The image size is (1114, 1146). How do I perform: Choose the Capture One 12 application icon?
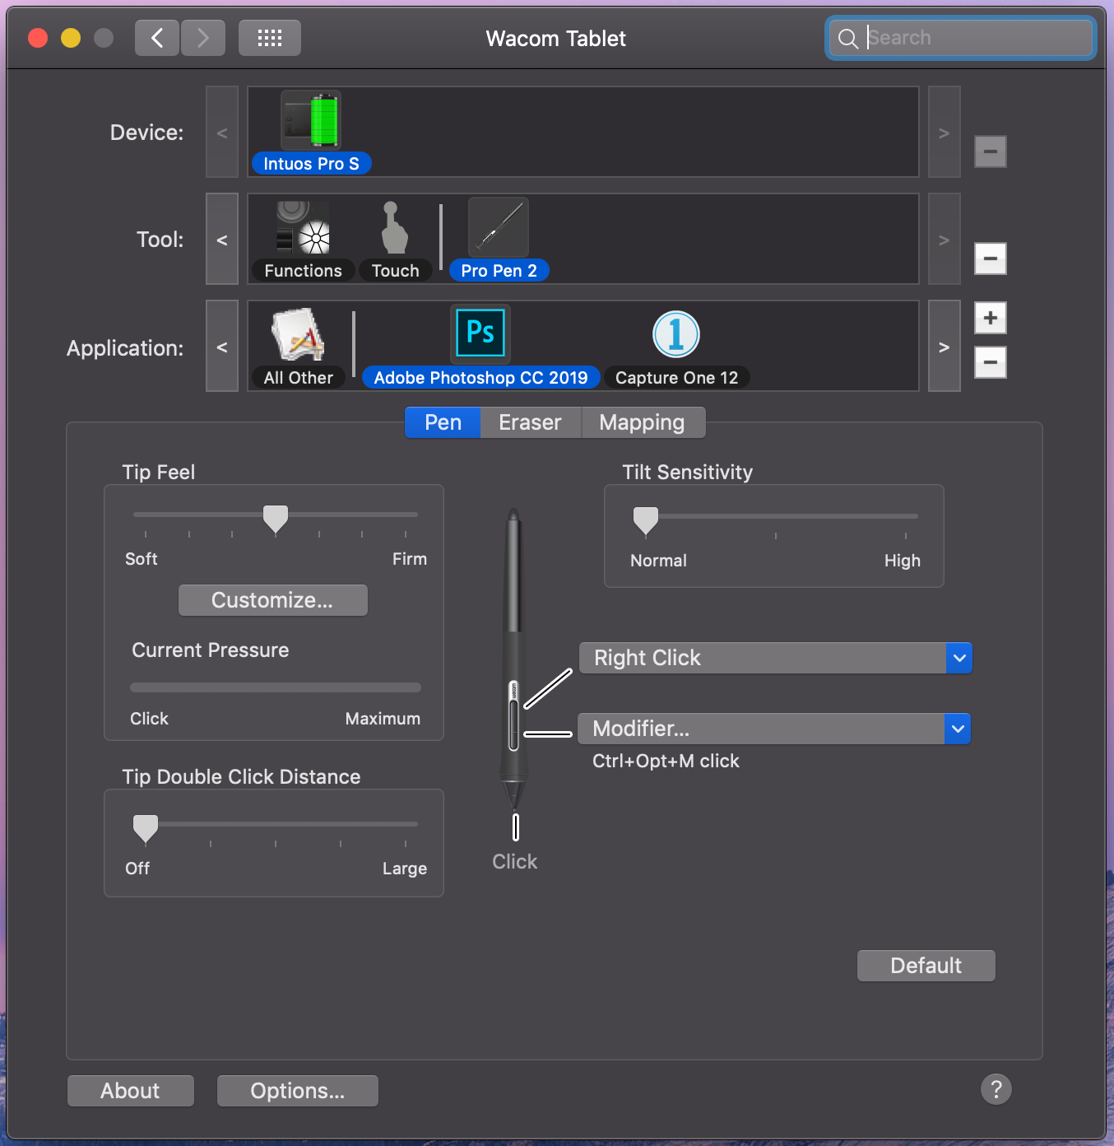675,335
